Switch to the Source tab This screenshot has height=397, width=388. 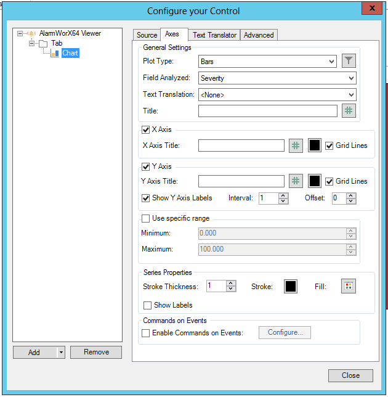click(x=147, y=35)
